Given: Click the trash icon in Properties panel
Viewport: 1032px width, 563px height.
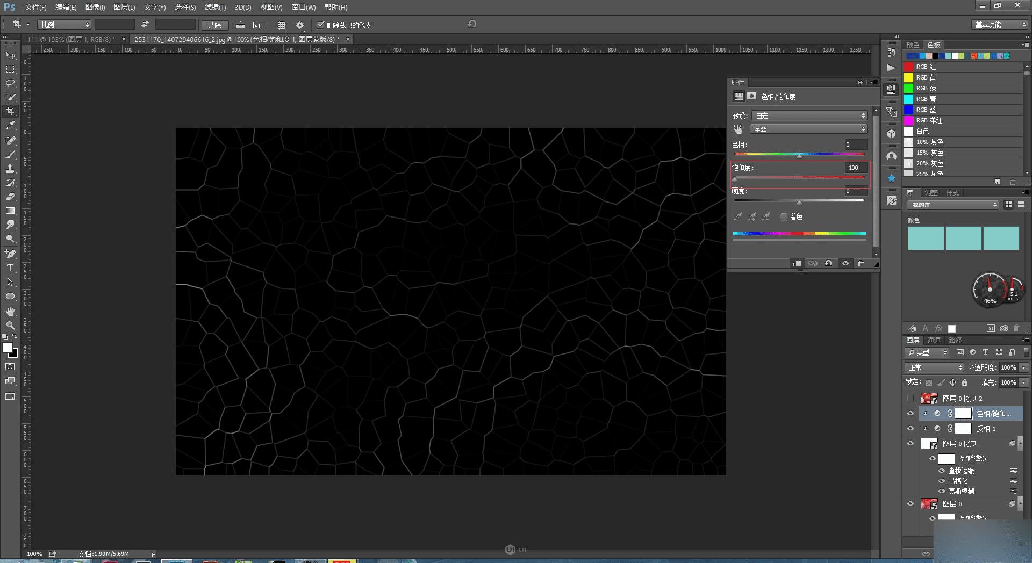Looking at the screenshot, I should pos(861,263).
